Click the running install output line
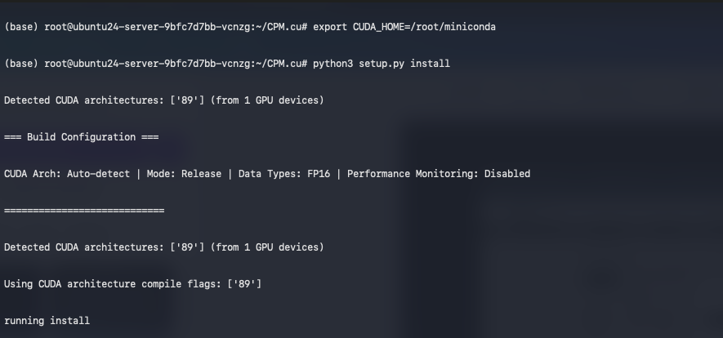Screen dimensions: 723x338 click(x=47, y=320)
